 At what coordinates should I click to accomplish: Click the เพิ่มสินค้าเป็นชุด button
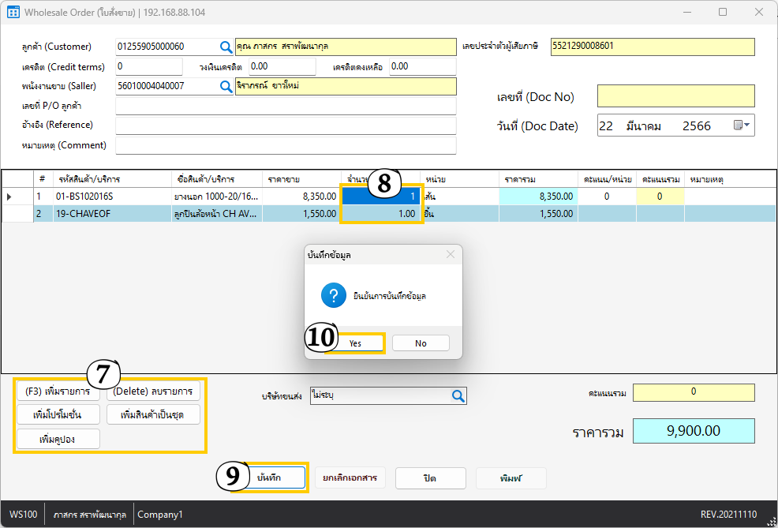point(152,414)
